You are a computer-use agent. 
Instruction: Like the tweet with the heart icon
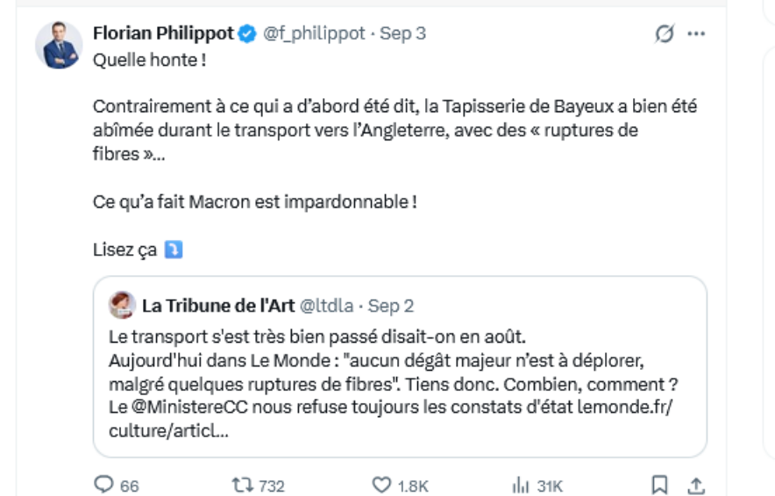(381, 485)
